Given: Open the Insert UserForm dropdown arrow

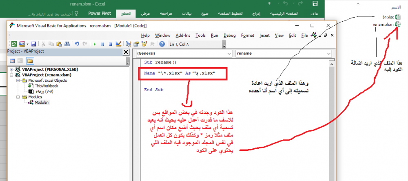Looking at the screenshot, I should (x=27, y=44).
